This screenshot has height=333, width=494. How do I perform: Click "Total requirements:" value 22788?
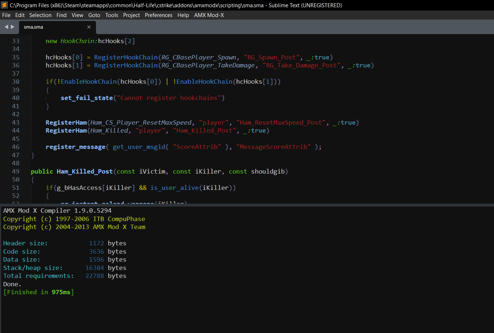point(95,276)
